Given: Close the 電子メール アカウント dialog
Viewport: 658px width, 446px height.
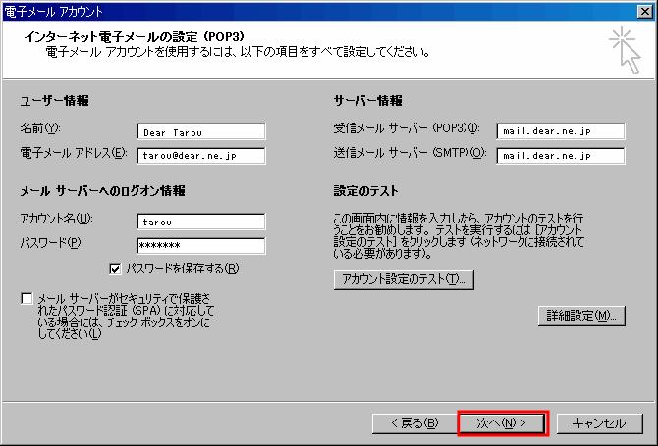Looking at the screenshot, I should pyautogui.click(x=645, y=12).
